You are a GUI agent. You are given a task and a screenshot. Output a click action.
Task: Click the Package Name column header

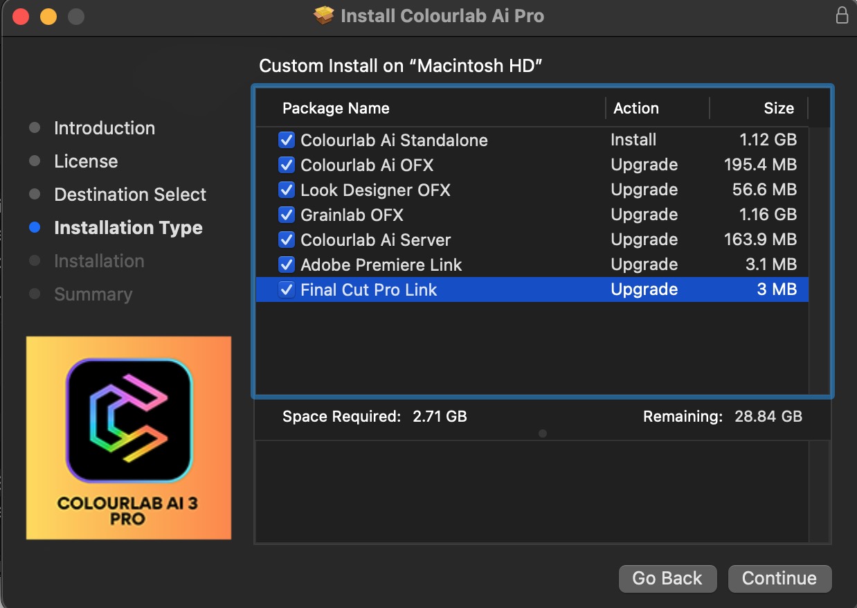coord(336,108)
